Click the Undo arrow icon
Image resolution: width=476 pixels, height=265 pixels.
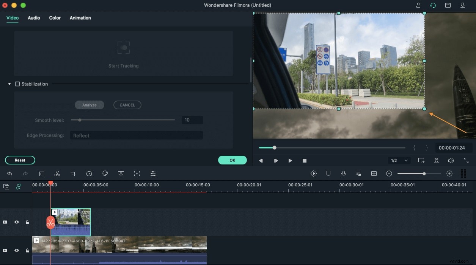tap(9, 174)
